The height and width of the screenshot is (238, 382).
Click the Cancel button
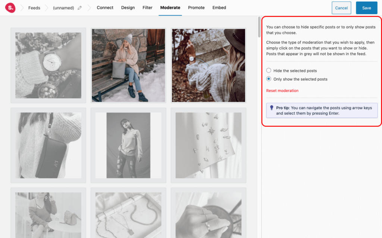point(341,8)
